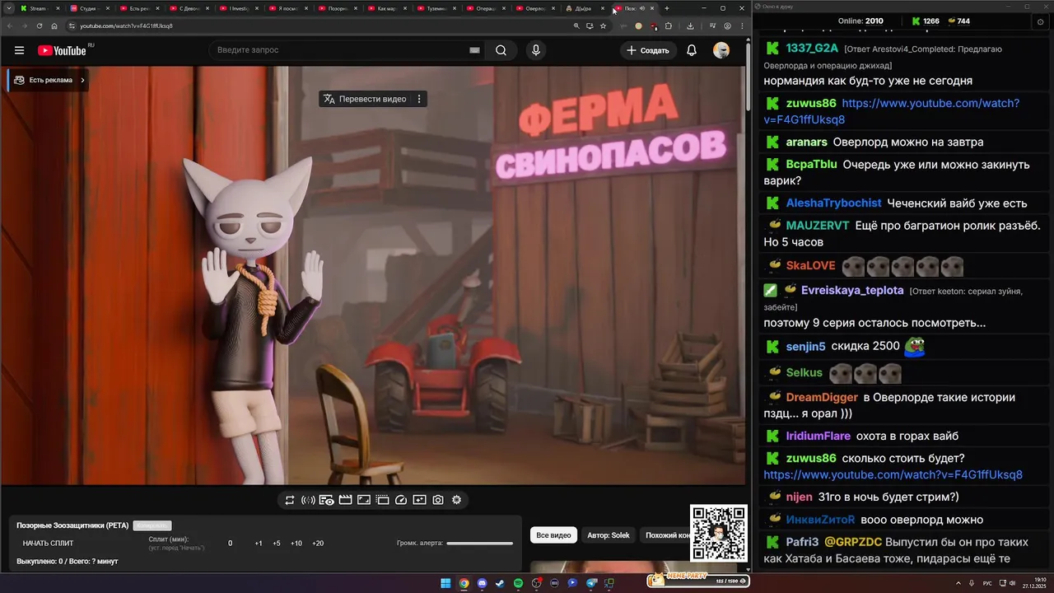Bookmark this page with the star icon
Screen dimensions: 1054x593
[x=603, y=26]
